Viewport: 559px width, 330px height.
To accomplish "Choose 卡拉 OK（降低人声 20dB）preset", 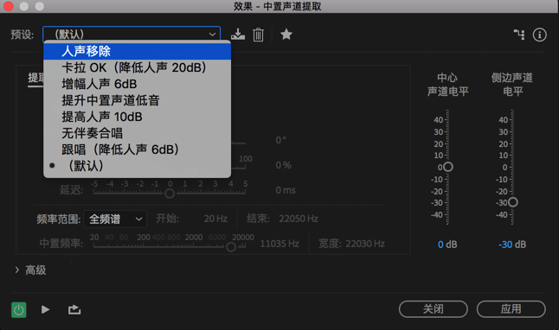I will [x=138, y=67].
